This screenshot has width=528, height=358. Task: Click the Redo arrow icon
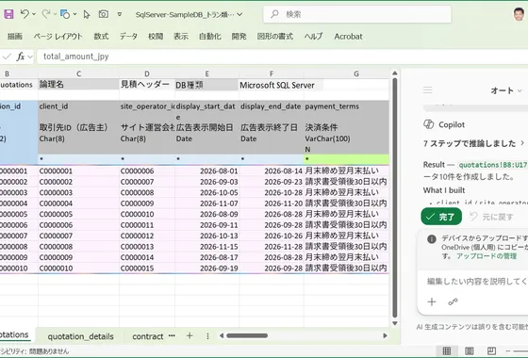[x=46, y=14]
